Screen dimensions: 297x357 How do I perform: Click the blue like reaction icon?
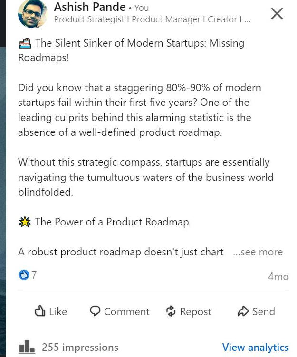tap(24, 275)
